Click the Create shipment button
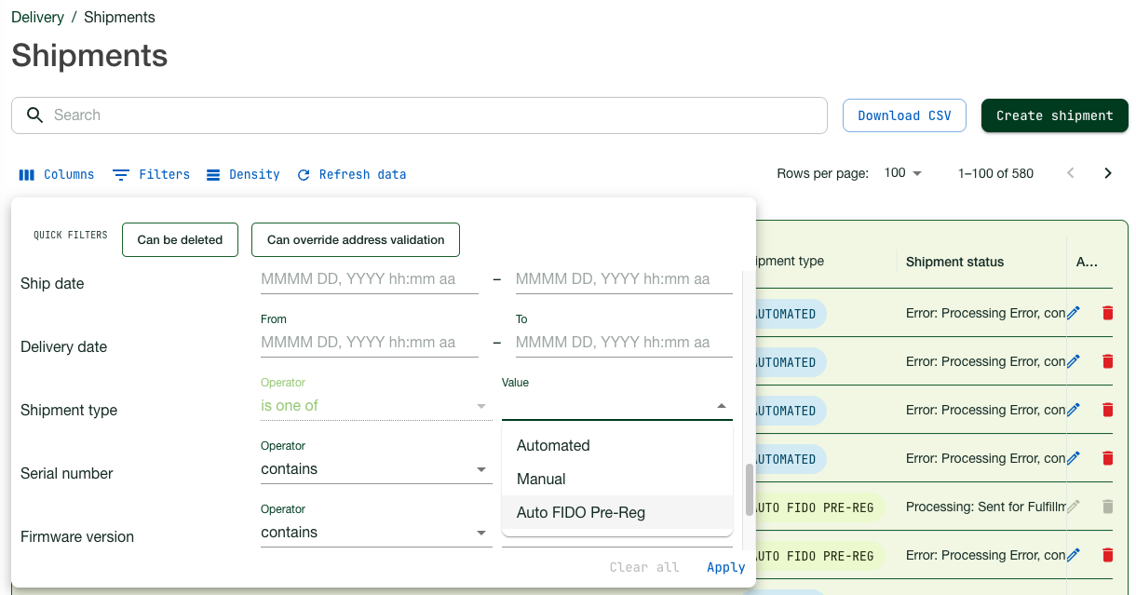 click(1054, 115)
